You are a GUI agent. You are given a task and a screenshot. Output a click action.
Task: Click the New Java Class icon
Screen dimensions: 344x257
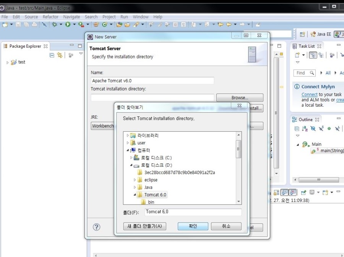(104, 24)
